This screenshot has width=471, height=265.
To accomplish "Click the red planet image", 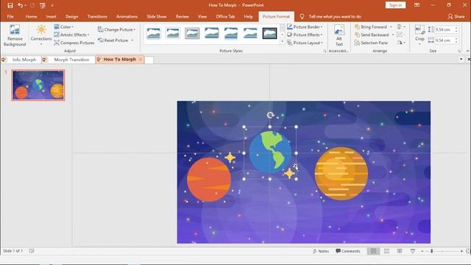I will (x=209, y=180).
